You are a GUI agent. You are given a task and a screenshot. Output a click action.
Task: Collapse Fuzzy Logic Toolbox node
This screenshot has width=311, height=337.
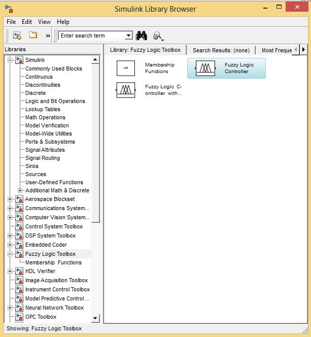10,254
